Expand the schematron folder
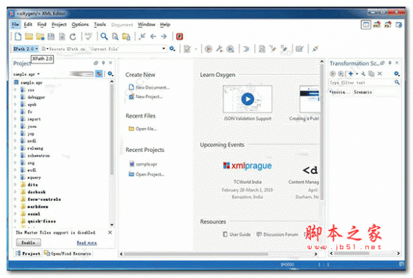The width and height of the screenshot is (413, 278). click(15, 156)
